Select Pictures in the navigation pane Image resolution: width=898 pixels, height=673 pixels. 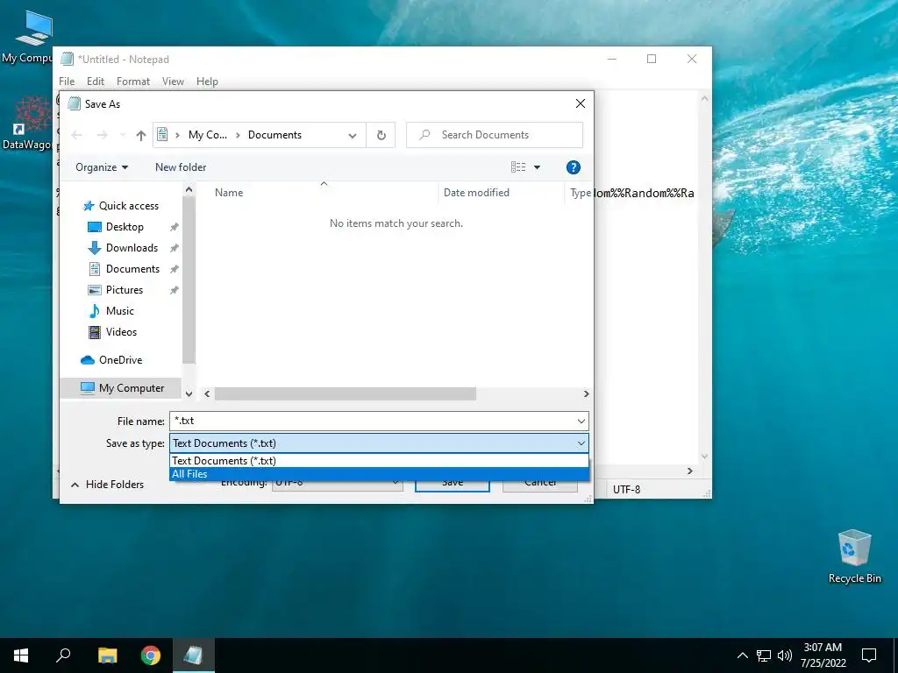coord(125,289)
